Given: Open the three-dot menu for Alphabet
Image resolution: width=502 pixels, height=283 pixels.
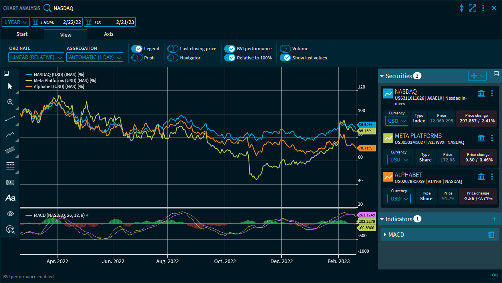Looking at the screenshot, I should click(492, 177).
